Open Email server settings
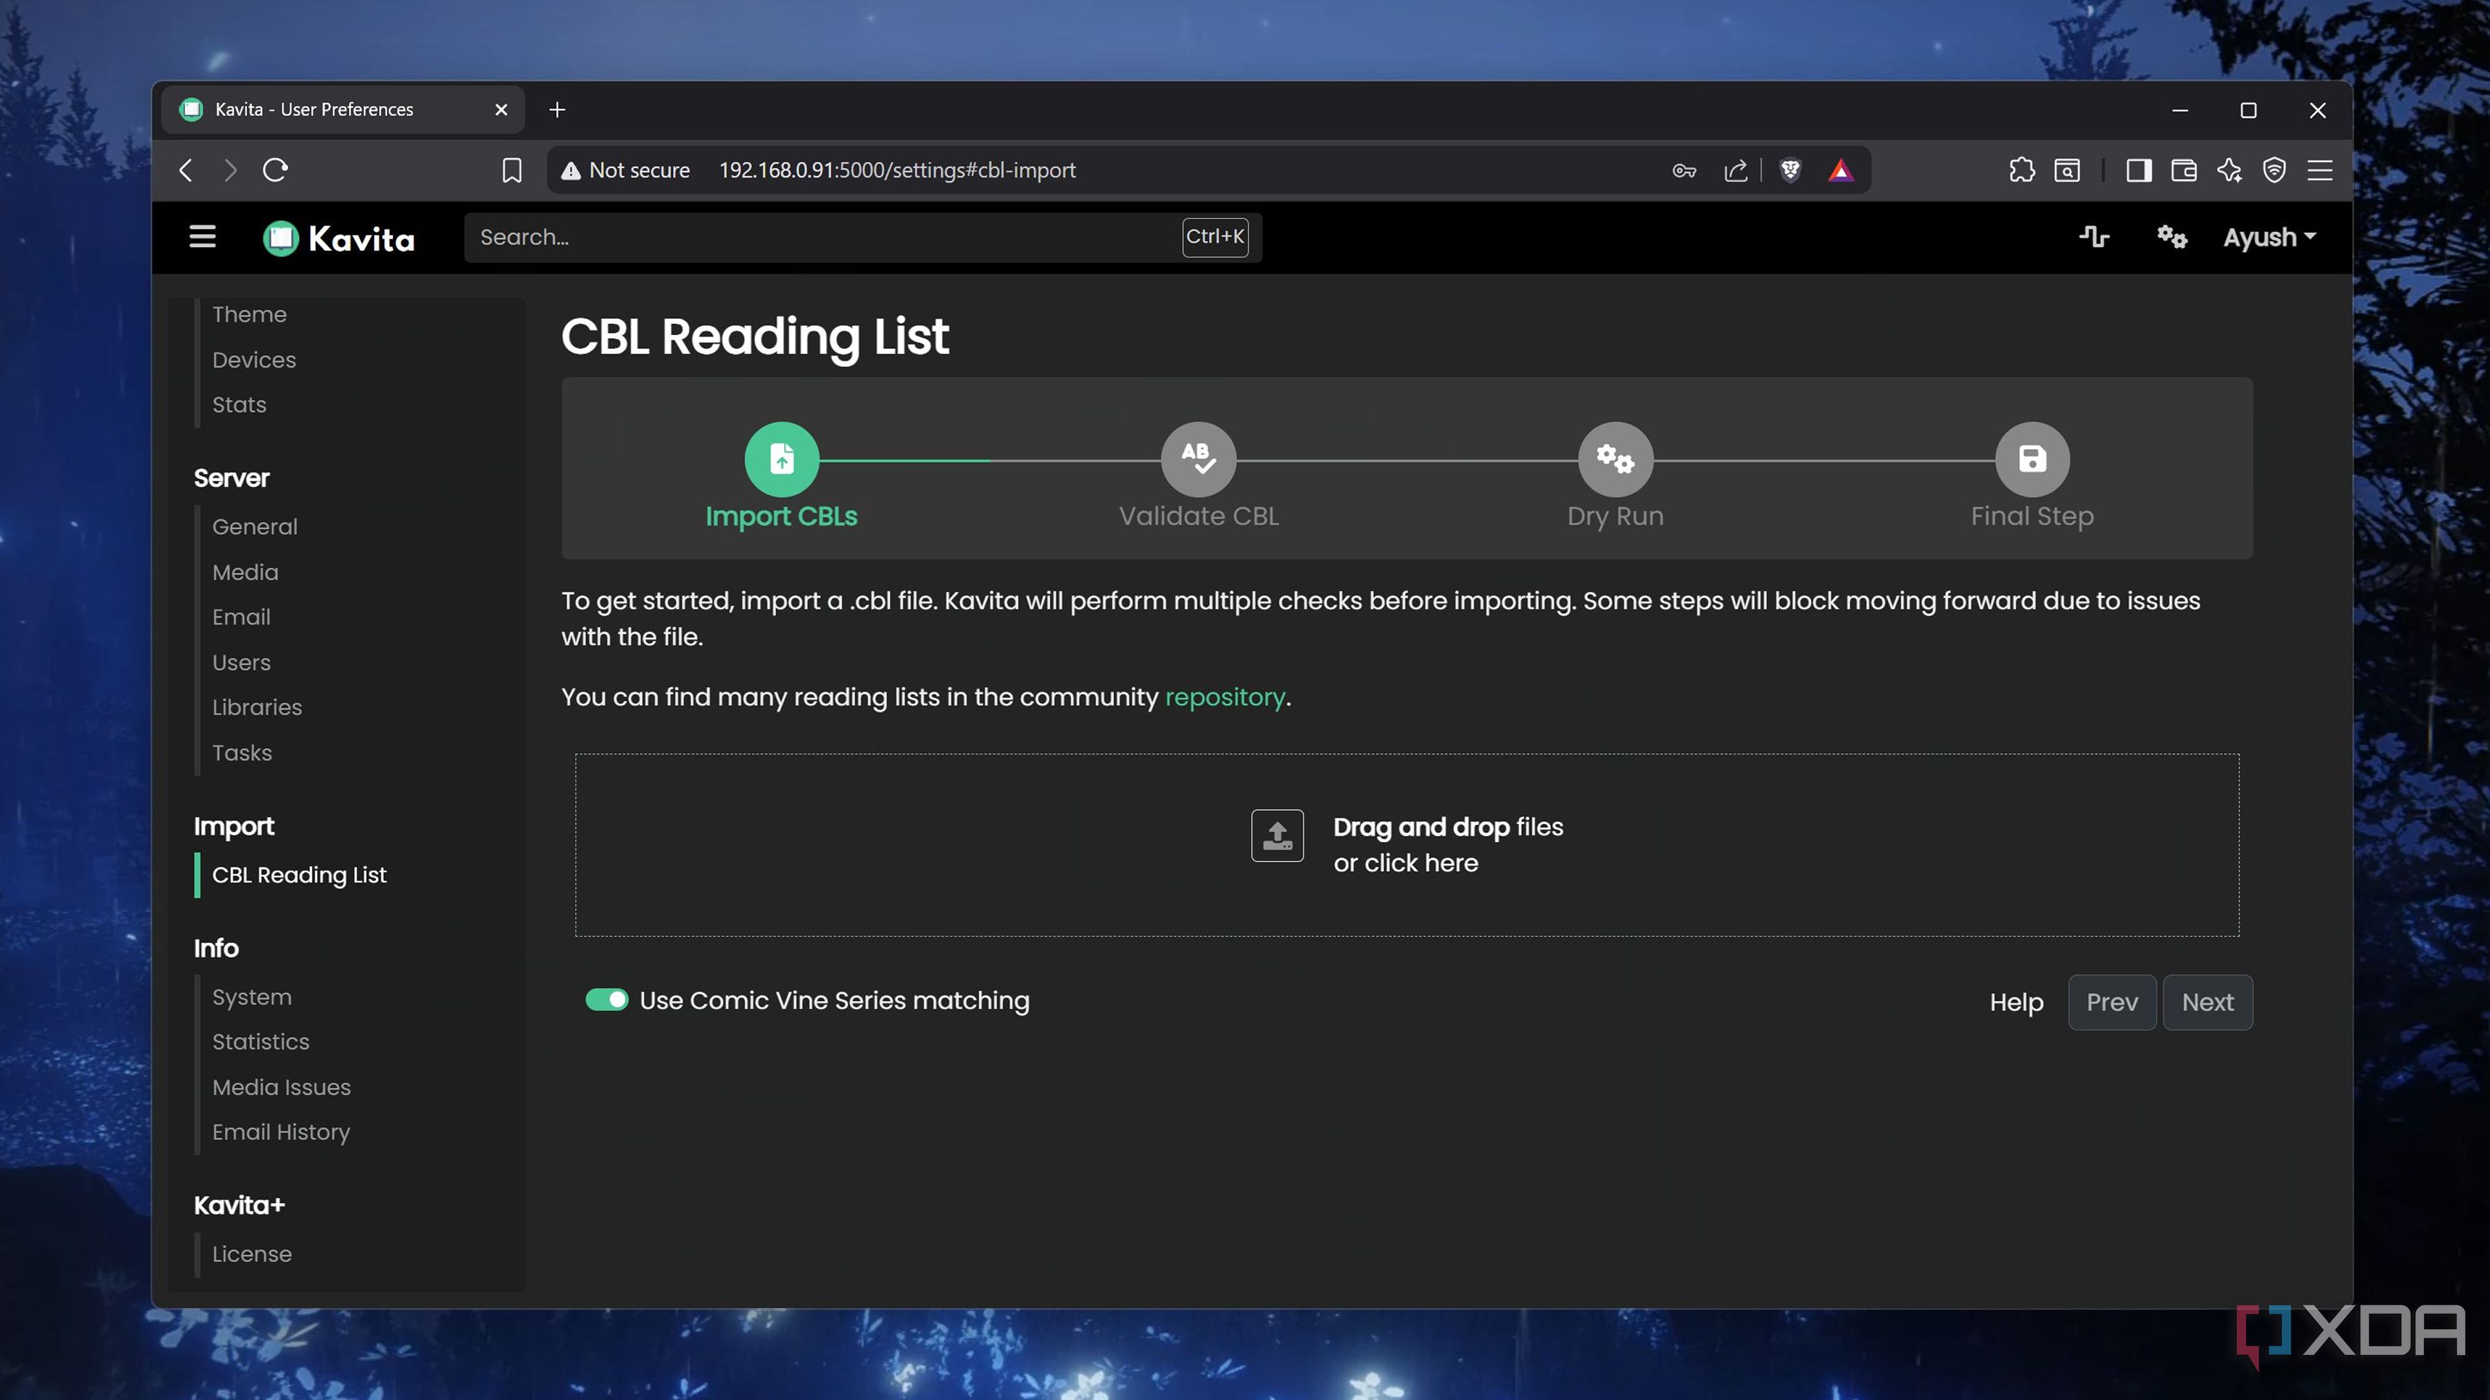The height and width of the screenshot is (1400, 2490). point(241,616)
